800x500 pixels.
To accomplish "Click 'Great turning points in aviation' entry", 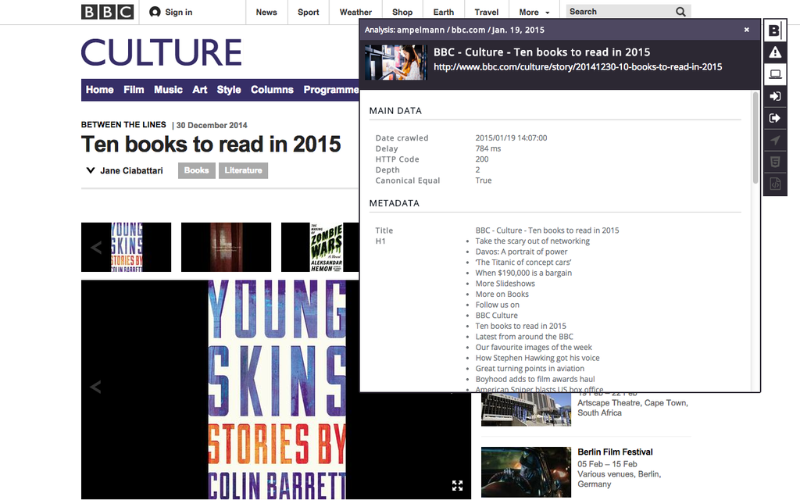I will pos(530,369).
